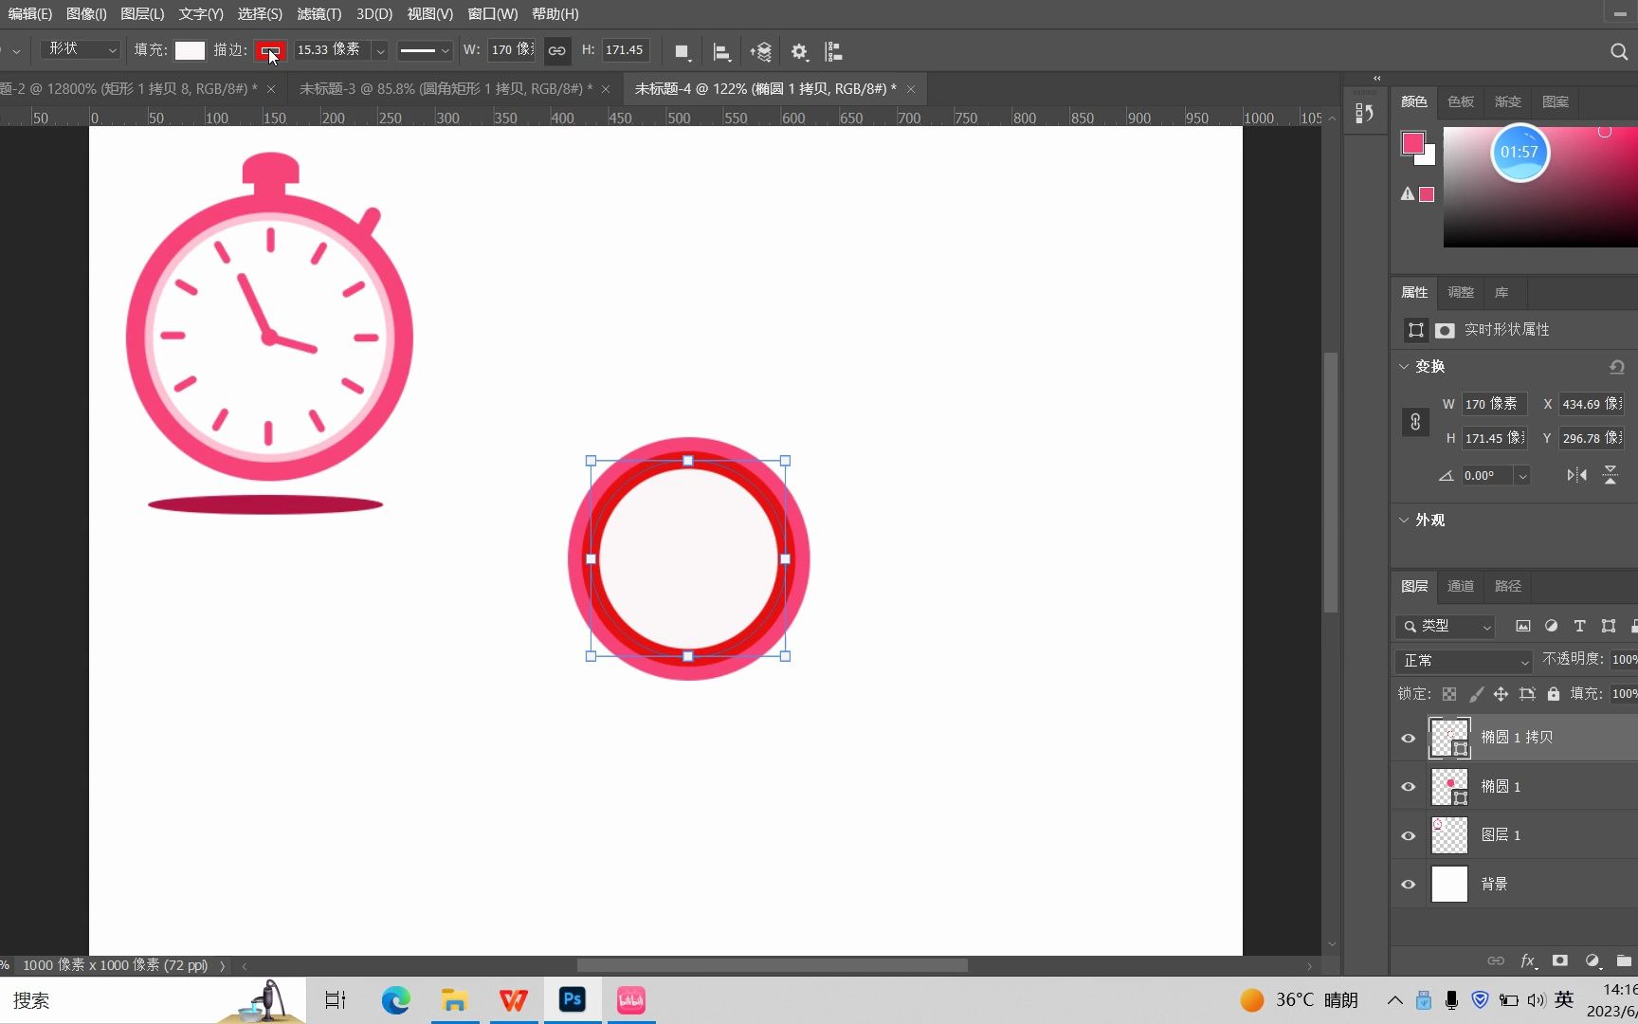This screenshot has width=1638, height=1024.
Task: Click the pink foreground color swatch
Action: click(x=1412, y=143)
